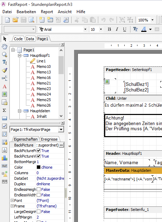Select Memo16 in the report tree
The width and height of the screenshot is (162, 222).
(44, 78)
